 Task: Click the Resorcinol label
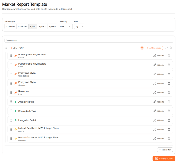tap(24, 91)
